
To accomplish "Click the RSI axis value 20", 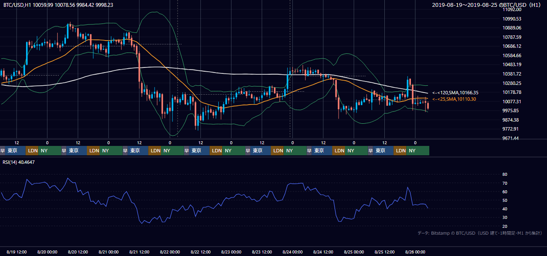I will click(505, 226).
